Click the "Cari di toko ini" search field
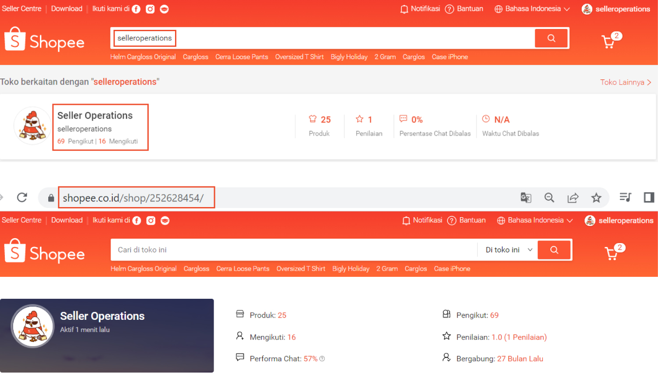 [x=293, y=250]
